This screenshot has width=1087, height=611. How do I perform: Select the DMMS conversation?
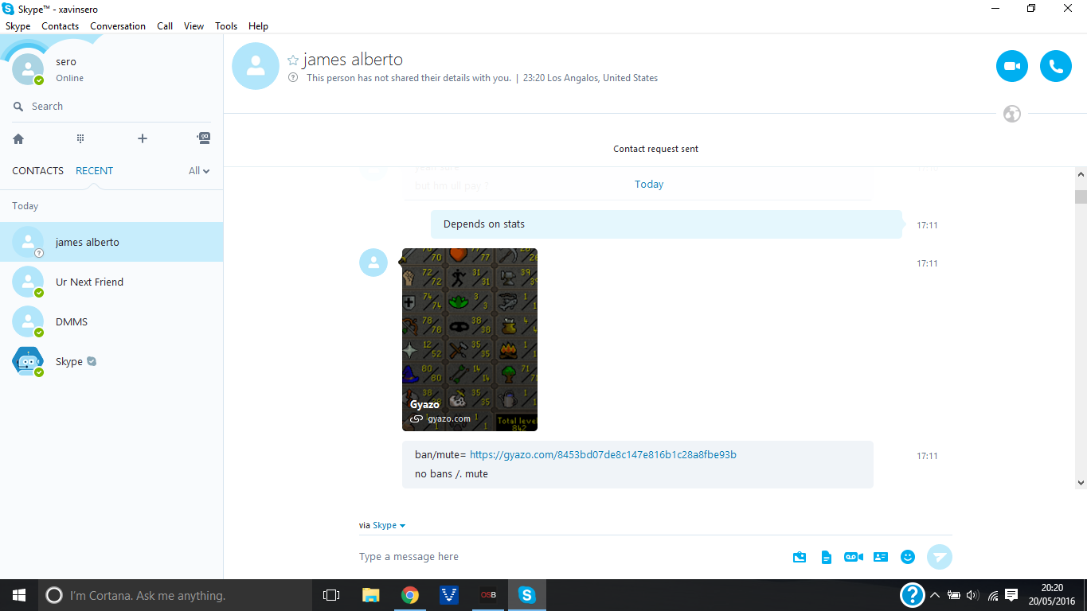click(x=111, y=321)
